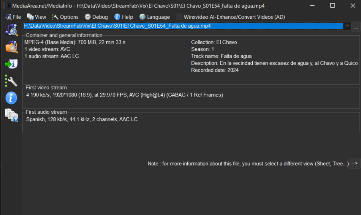Click the browse button with three dots
Viewport: 361px width, 215px height.
pos(356,26)
